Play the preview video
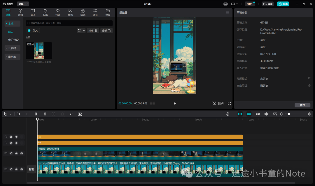 [x=175, y=103]
